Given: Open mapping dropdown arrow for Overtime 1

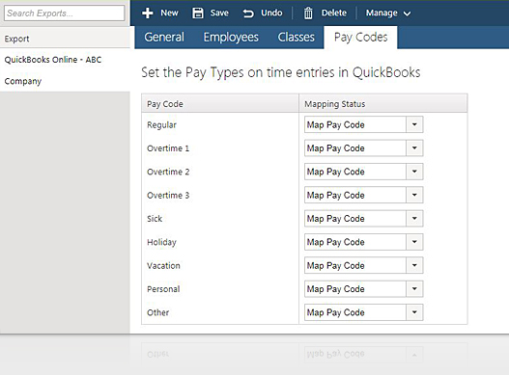Looking at the screenshot, I should point(414,147).
